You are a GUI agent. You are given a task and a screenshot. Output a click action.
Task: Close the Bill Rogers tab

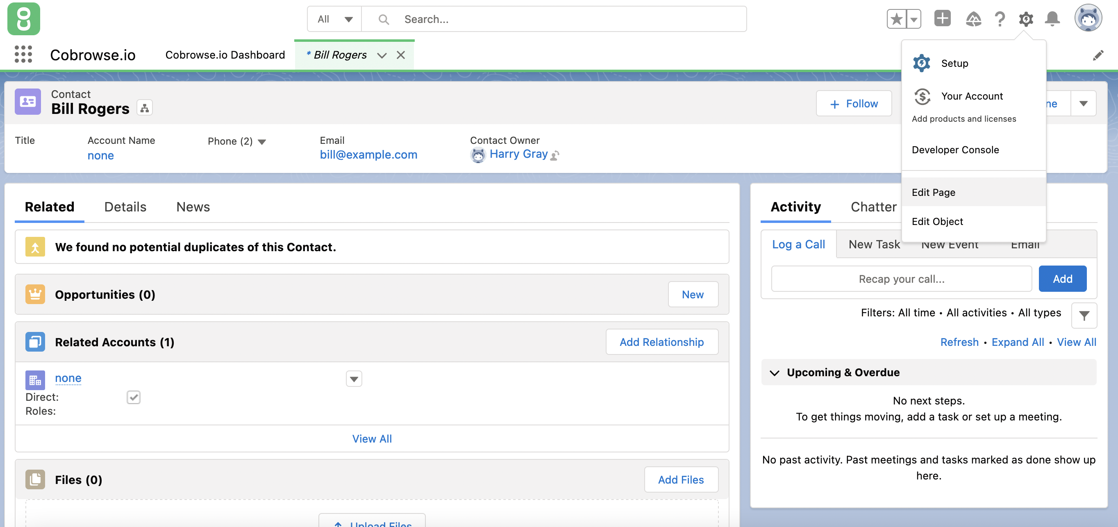[x=400, y=55]
